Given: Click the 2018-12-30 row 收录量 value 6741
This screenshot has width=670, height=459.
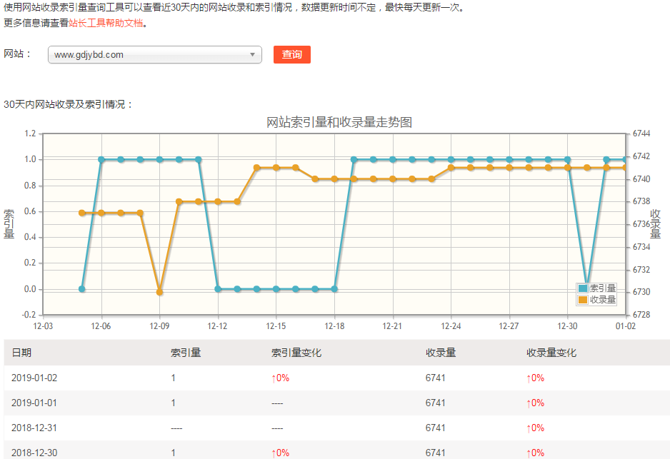Looking at the screenshot, I should tap(435, 453).
